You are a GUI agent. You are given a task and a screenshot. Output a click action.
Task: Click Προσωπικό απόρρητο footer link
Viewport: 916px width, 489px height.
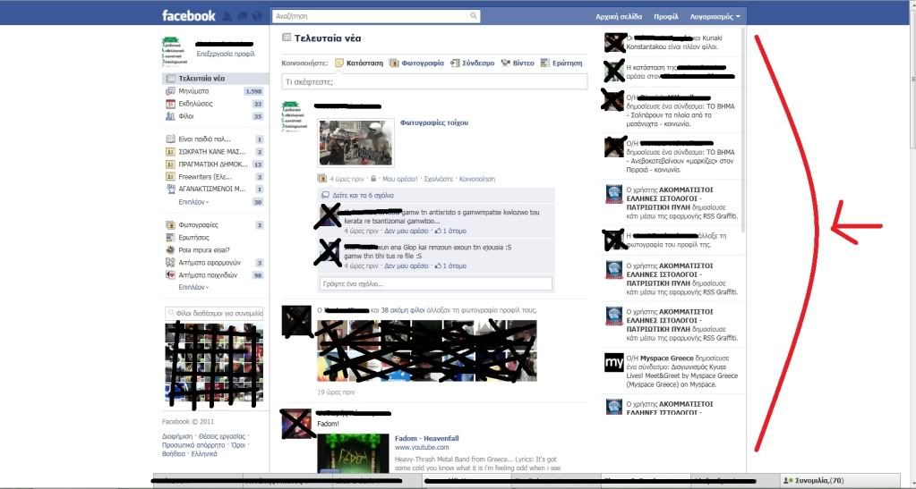point(193,445)
